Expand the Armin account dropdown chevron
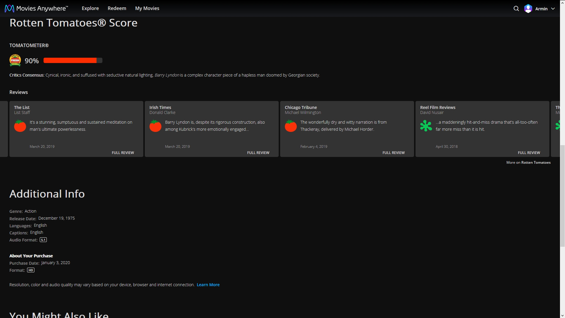This screenshot has width=565, height=318. (553, 9)
